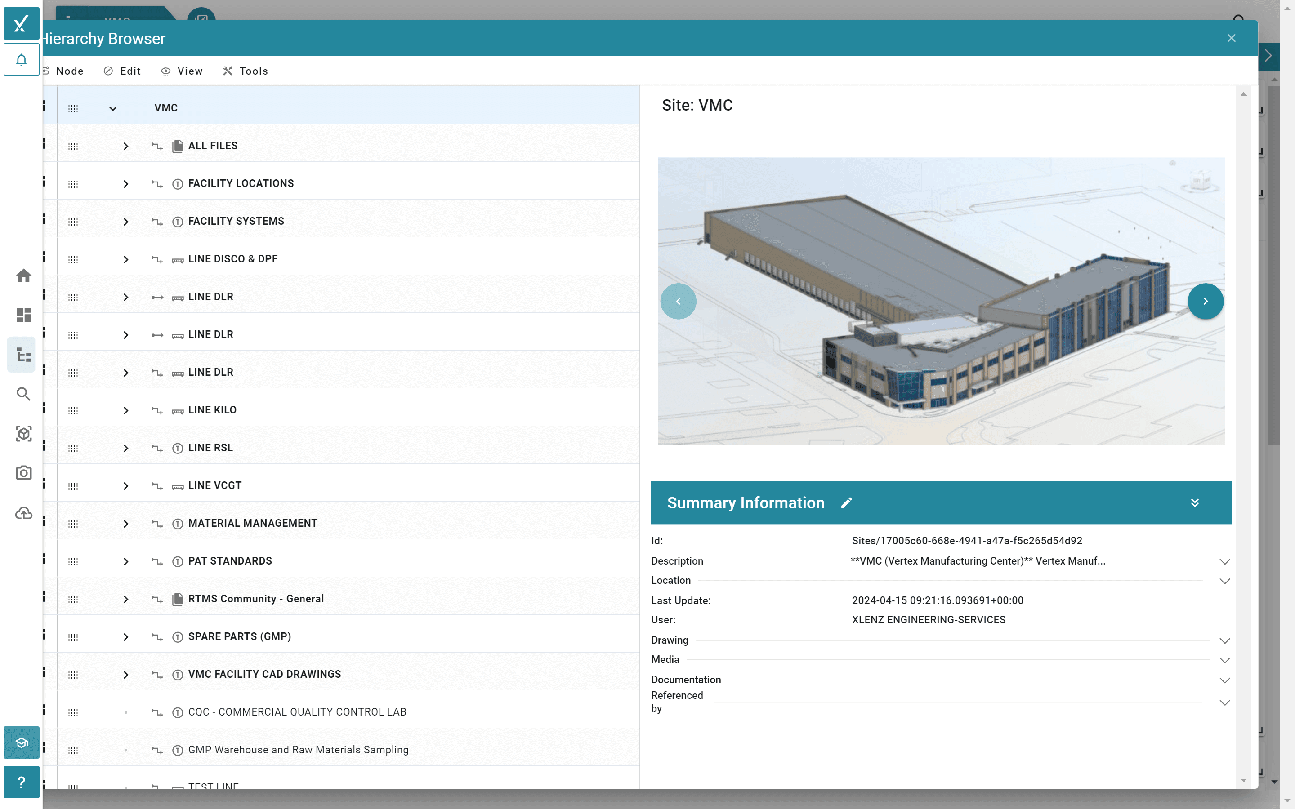Show next site image with right arrow
Image resolution: width=1295 pixels, height=809 pixels.
1206,301
